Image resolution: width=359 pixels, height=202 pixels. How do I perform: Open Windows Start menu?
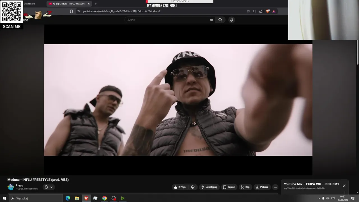click(4, 198)
